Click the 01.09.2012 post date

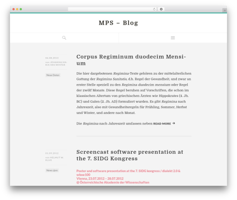pos(52,153)
